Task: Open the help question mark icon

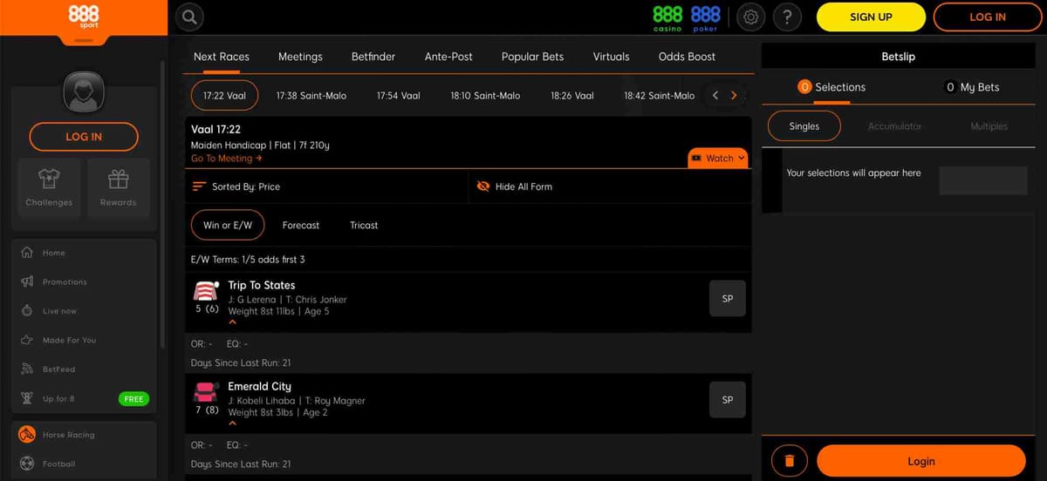Action: [787, 17]
